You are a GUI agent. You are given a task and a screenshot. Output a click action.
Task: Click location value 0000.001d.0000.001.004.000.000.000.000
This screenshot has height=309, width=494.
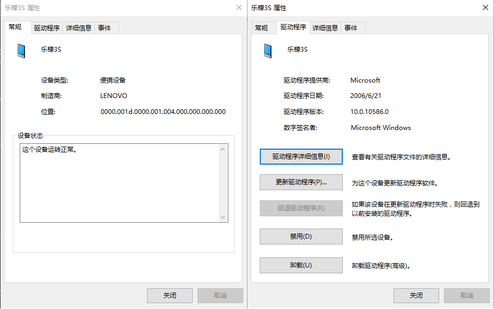163,112
